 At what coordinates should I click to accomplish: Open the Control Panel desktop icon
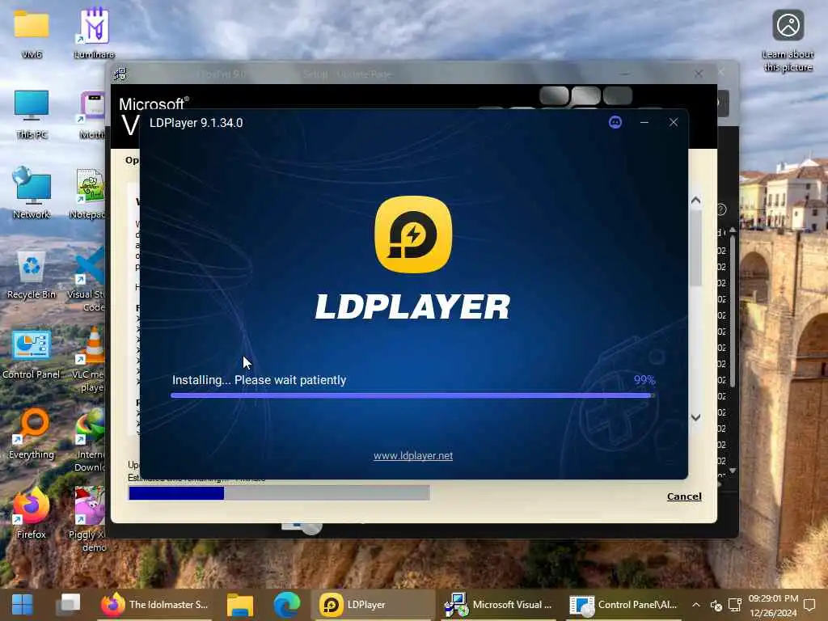pos(32,355)
